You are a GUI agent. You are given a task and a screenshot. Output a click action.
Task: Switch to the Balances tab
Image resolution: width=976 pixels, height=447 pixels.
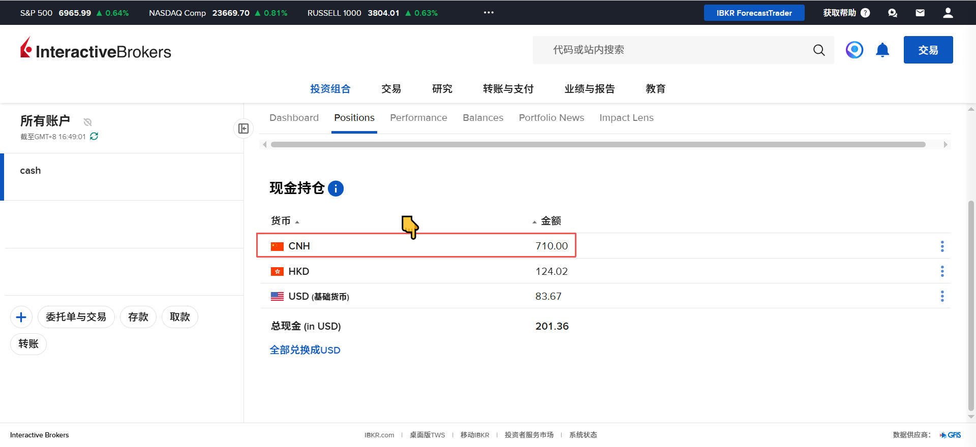482,118
